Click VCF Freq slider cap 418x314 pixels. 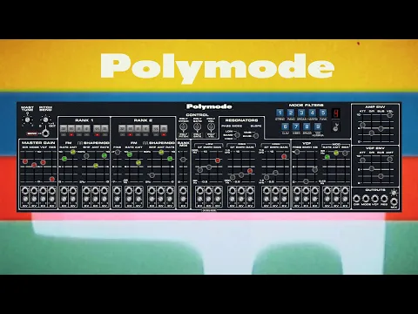tap(297, 152)
